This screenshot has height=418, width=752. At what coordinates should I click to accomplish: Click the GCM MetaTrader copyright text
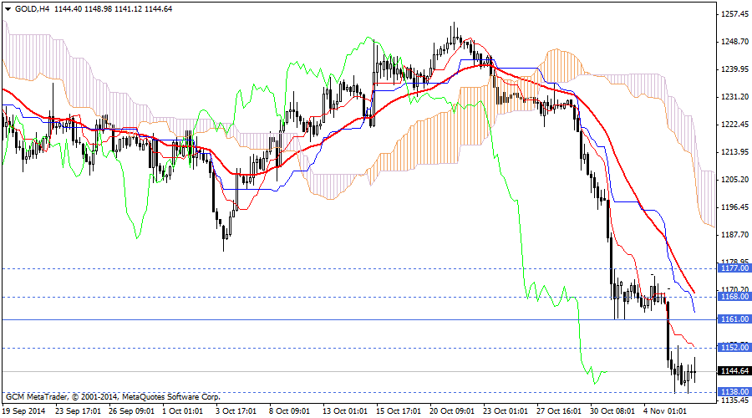(x=112, y=396)
